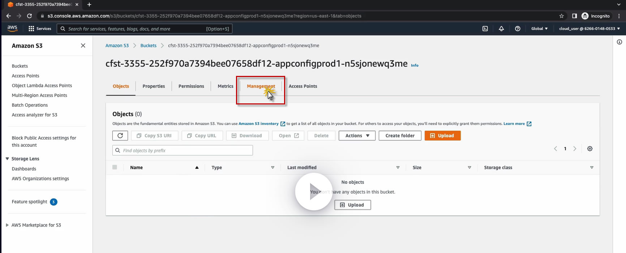
Task: Click the info panel icon at right edge
Action: [619, 42]
